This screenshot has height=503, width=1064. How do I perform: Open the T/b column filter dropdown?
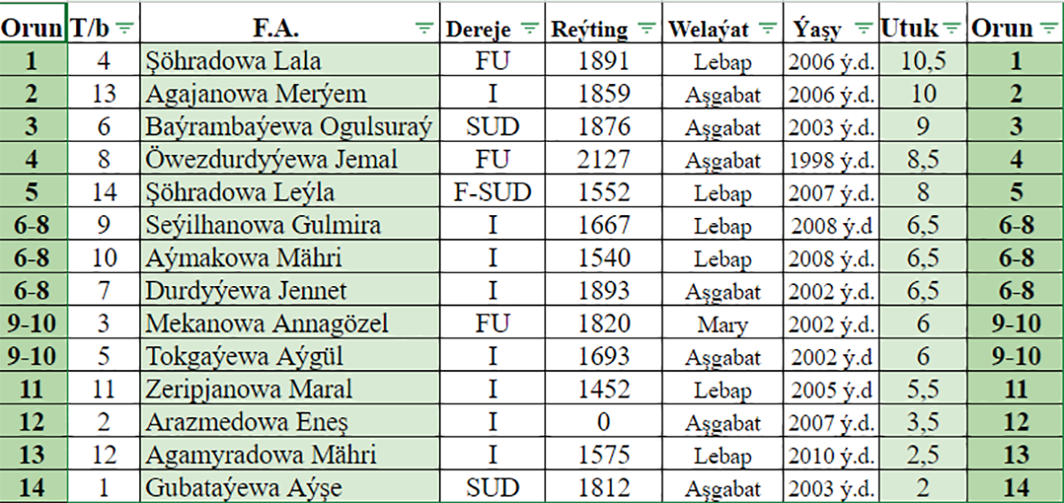point(124,29)
